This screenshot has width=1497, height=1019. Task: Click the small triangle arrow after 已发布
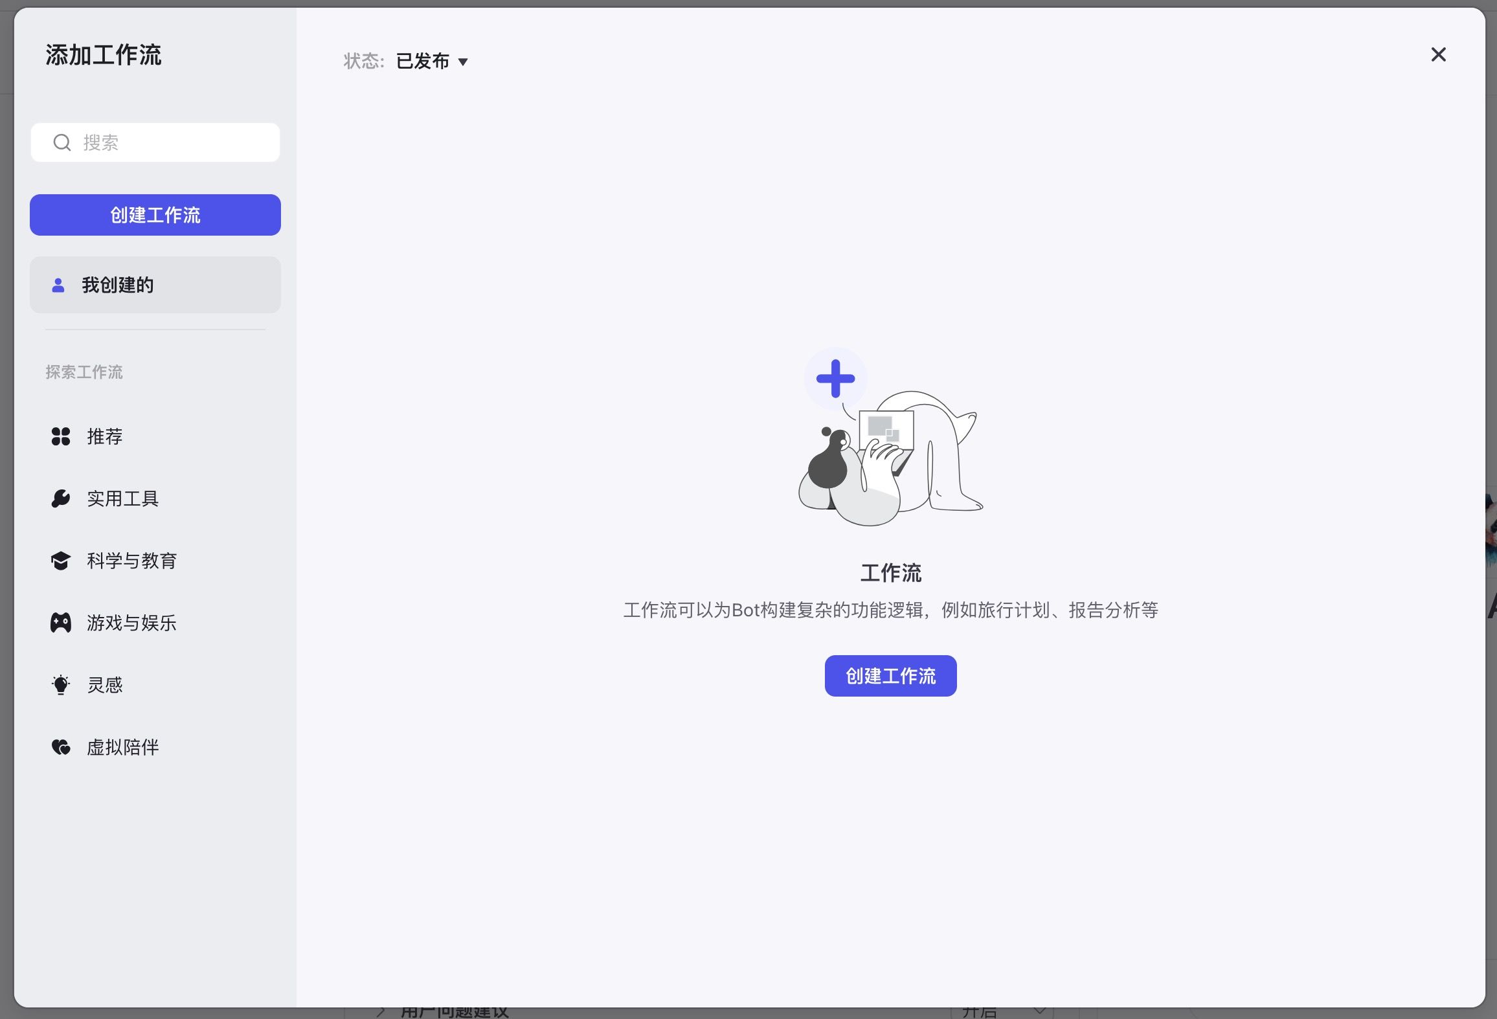[463, 62]
